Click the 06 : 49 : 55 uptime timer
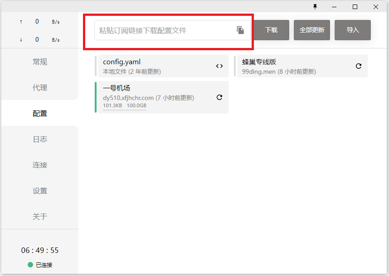Image resolution: width=389 pixels, height=276 pixels. pyautogui.click(x=40, y=250)
